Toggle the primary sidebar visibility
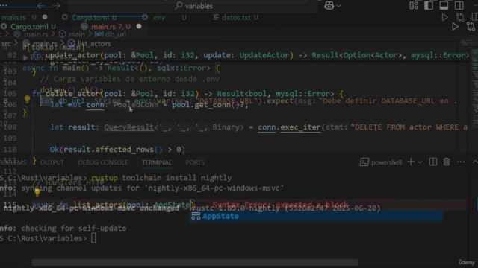 [x=429, y=5]
